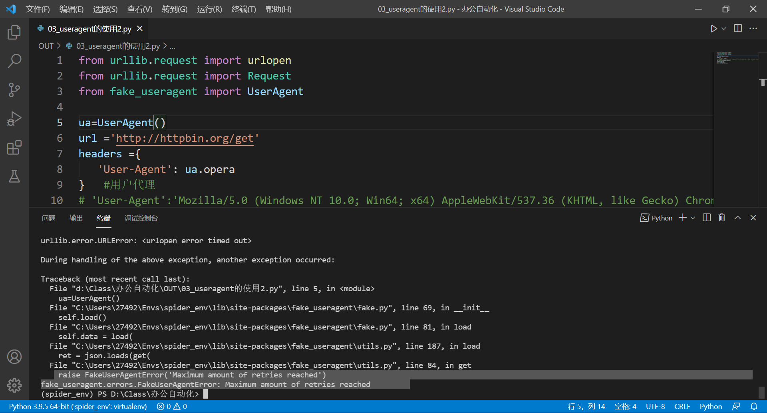Viewport: 767px width, 413px height.
Task: Select the Python terminal instance label
Action: coord(656,218)
